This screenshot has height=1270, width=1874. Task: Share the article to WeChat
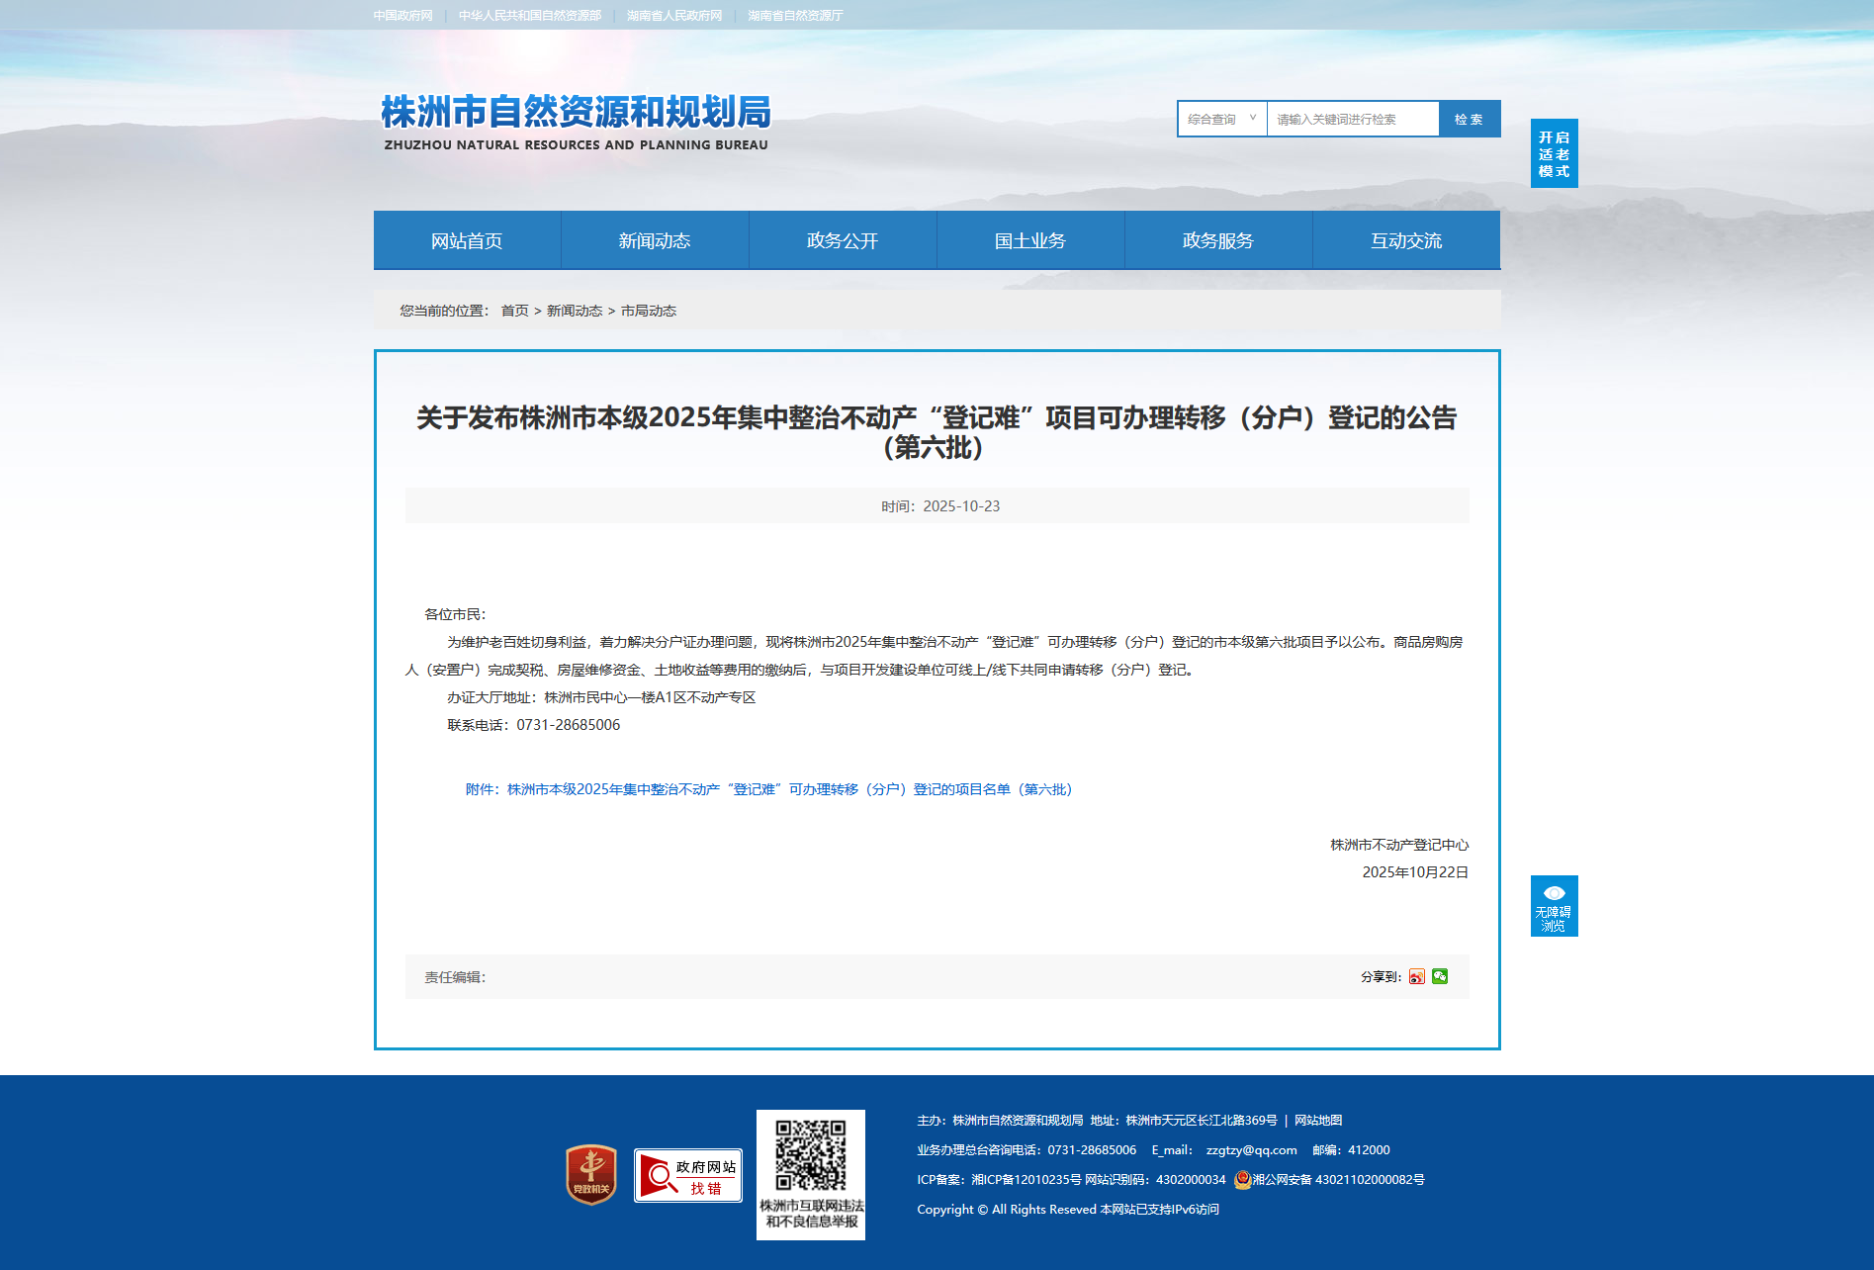[x=1440, y=976]
